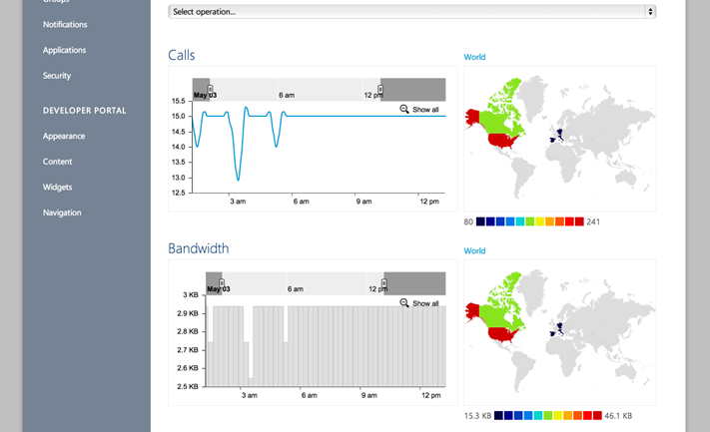710x432 pixels.
Task: Click the left range handle of Bandwidth timeline
Action: (222, 283)
